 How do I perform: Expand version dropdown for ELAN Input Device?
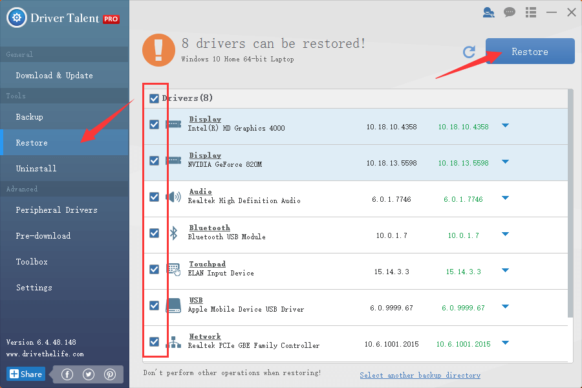click(505, 270)
